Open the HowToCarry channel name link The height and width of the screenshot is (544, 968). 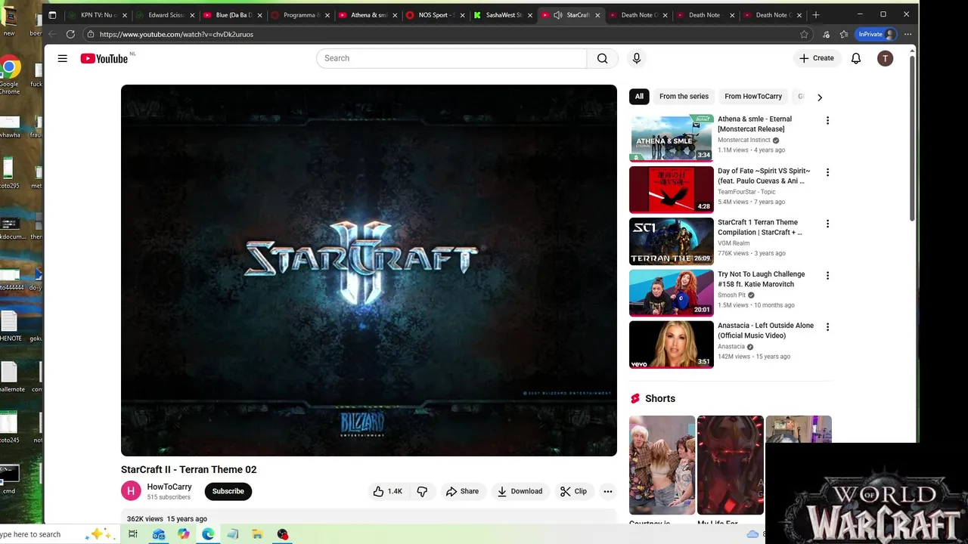click(169, 487)
